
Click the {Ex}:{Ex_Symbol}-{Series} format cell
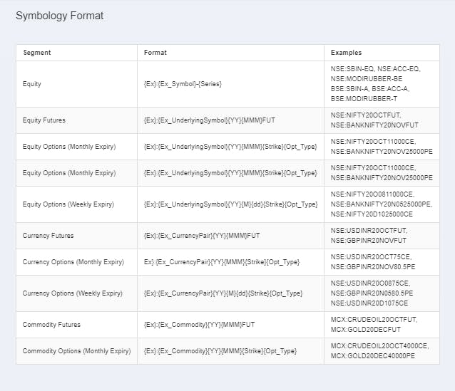coord(183,84)
